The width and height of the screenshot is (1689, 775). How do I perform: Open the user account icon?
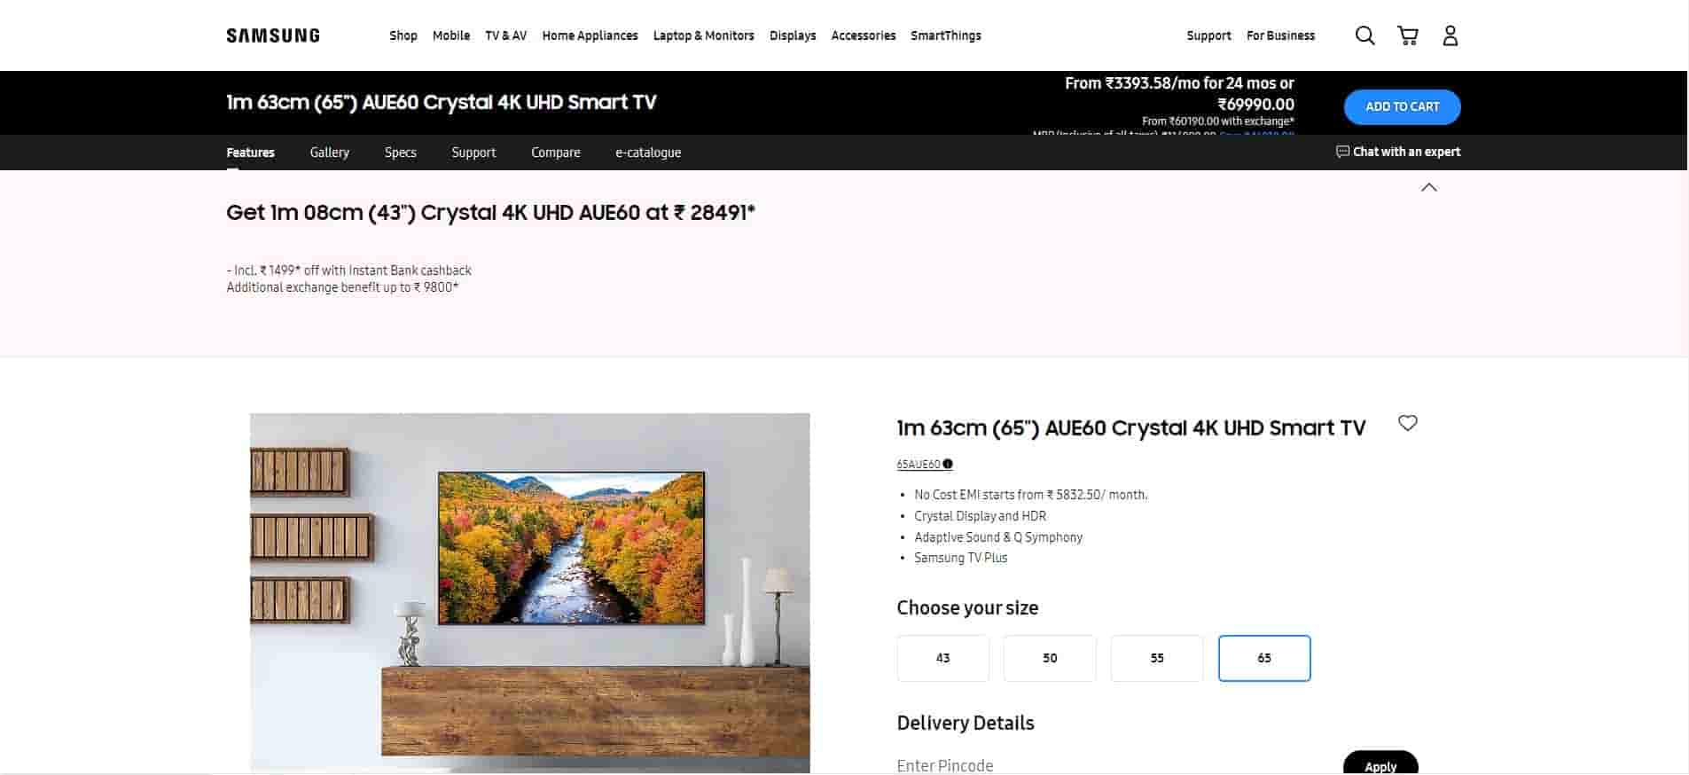point(1451,35)
